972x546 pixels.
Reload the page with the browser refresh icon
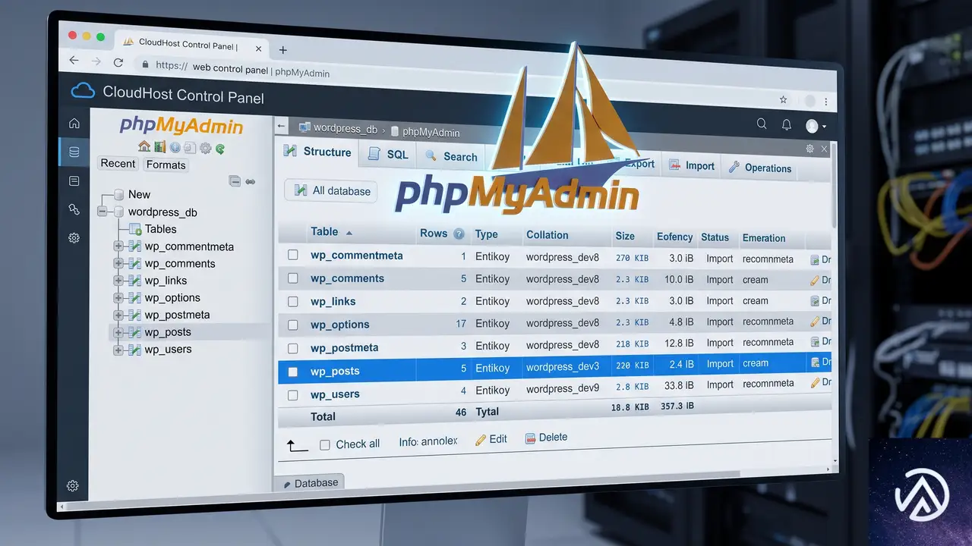pyautogui.click(x=118, y=62)
